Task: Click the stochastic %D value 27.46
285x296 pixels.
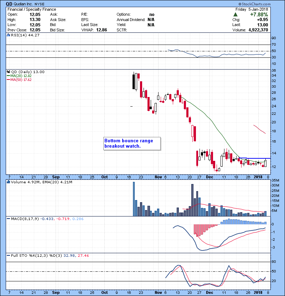Action: coord(83,255)
